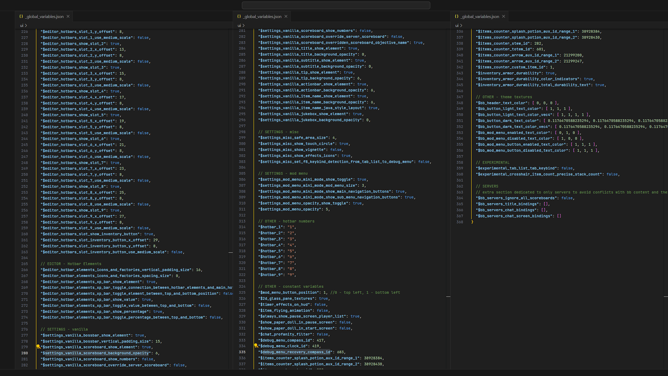This screenshot has width=668, height=376.
Task: Close the middle pane's _global_variables.json tab
Action: (286, 16)
